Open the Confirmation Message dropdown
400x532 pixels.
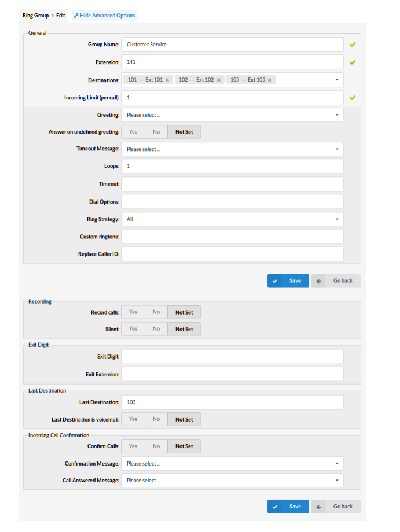coord(232,464)
